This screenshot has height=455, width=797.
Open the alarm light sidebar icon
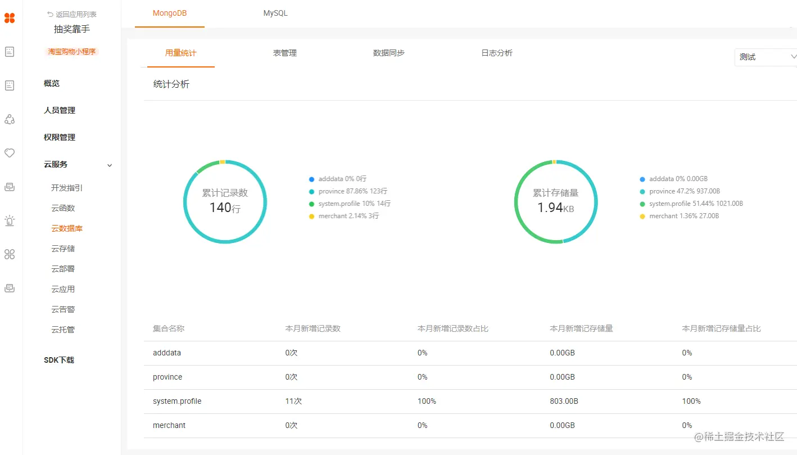click(x=10, y=220)
